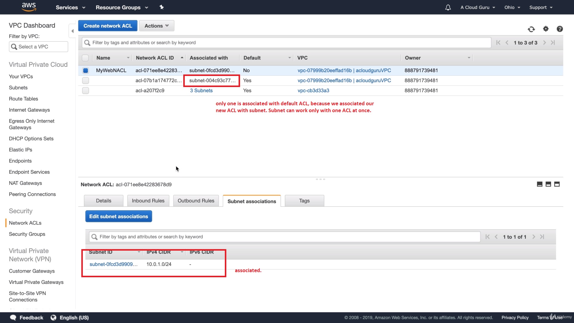Open the 3 Subnets link
Screen dimensions: 574x323
point(201,91)
